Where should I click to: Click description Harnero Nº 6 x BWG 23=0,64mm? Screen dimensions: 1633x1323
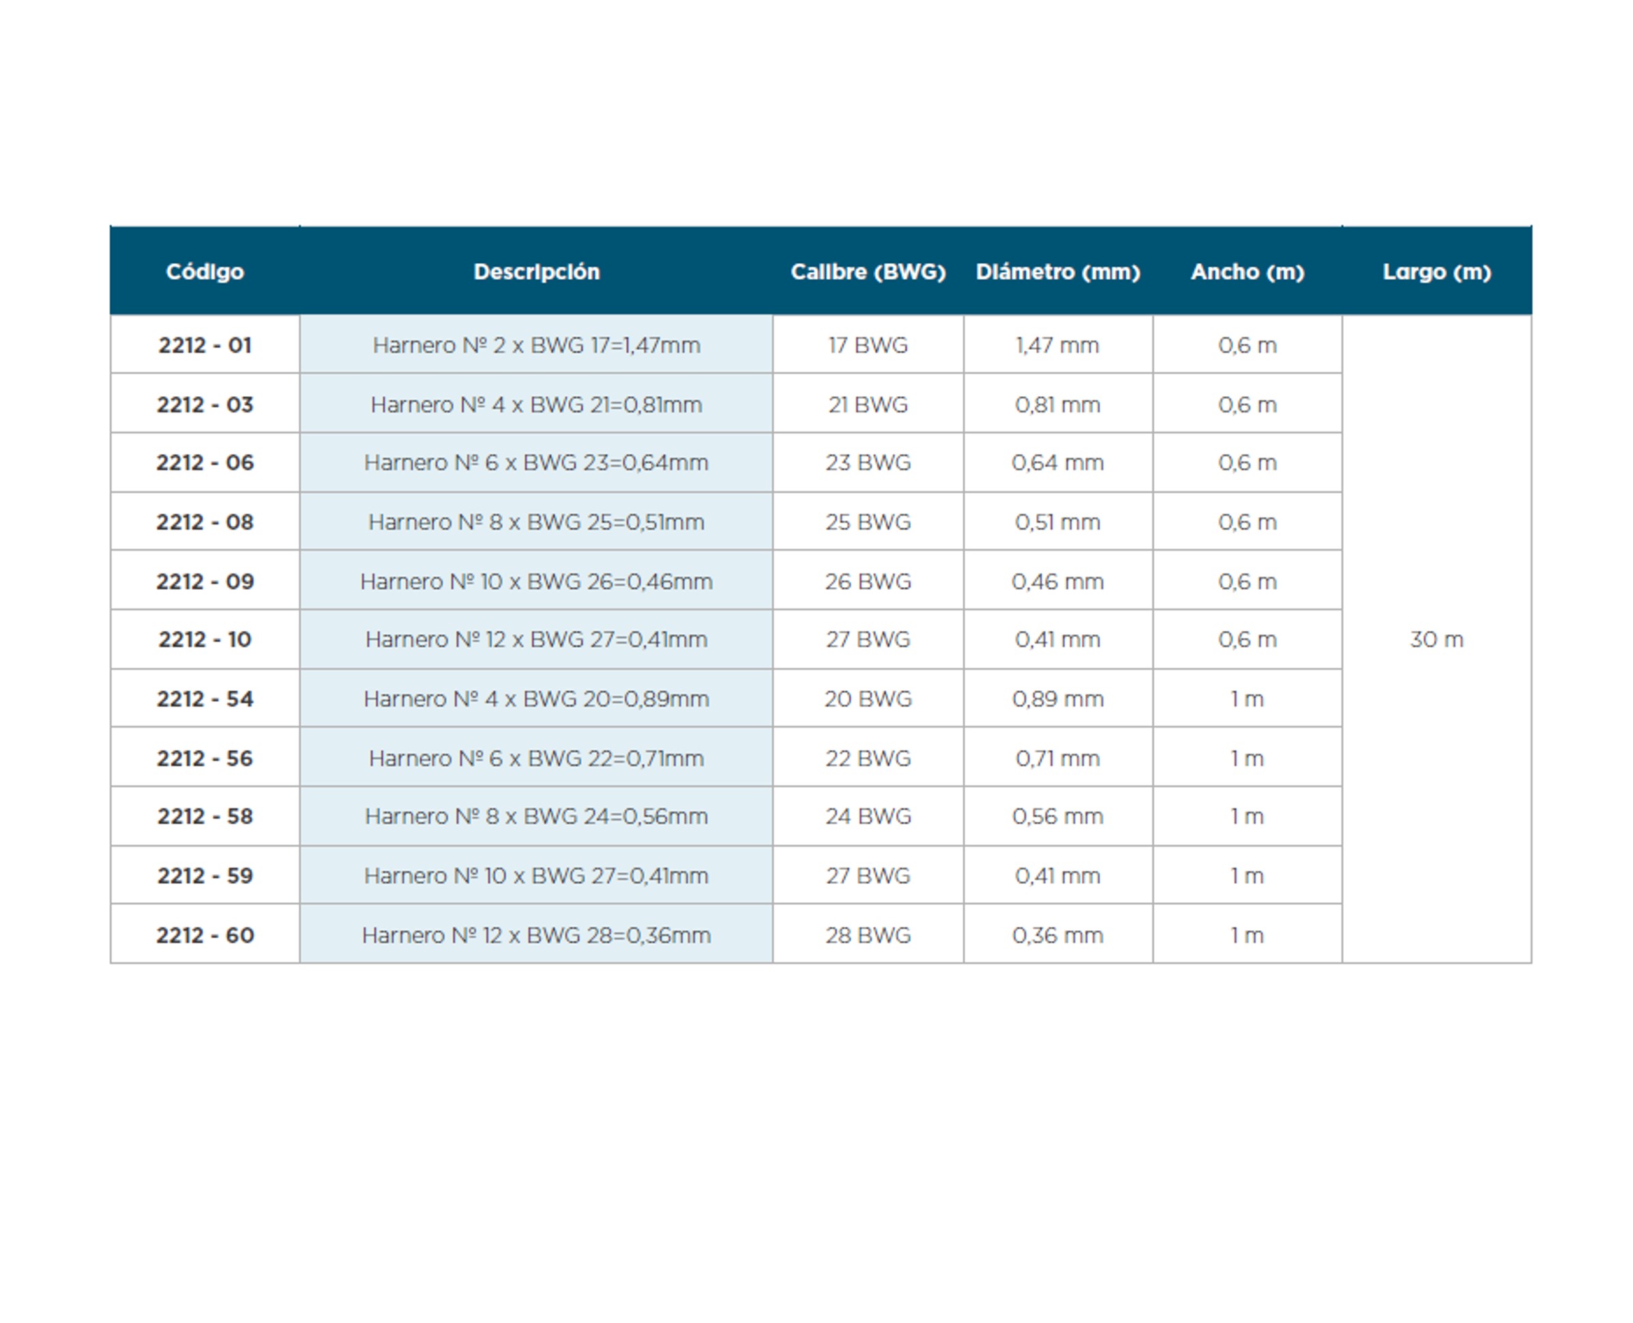pos(536,462)
